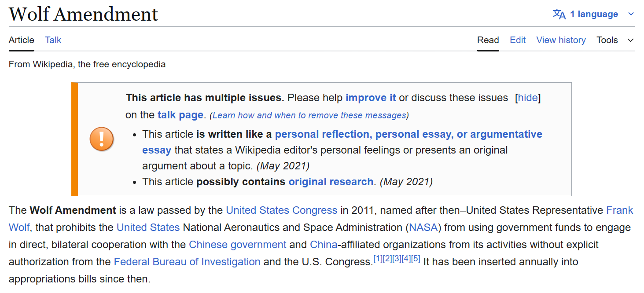Hide the multiple issues notice
644x293 pixels.
point(528,98)
